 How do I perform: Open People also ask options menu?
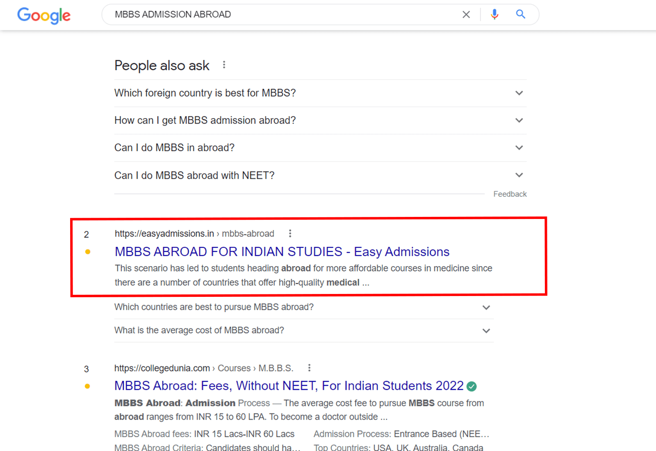pyautogui.click(x=224, y=65)
